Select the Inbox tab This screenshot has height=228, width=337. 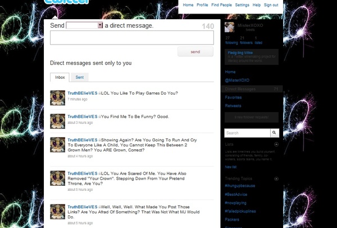click(60, 77)
